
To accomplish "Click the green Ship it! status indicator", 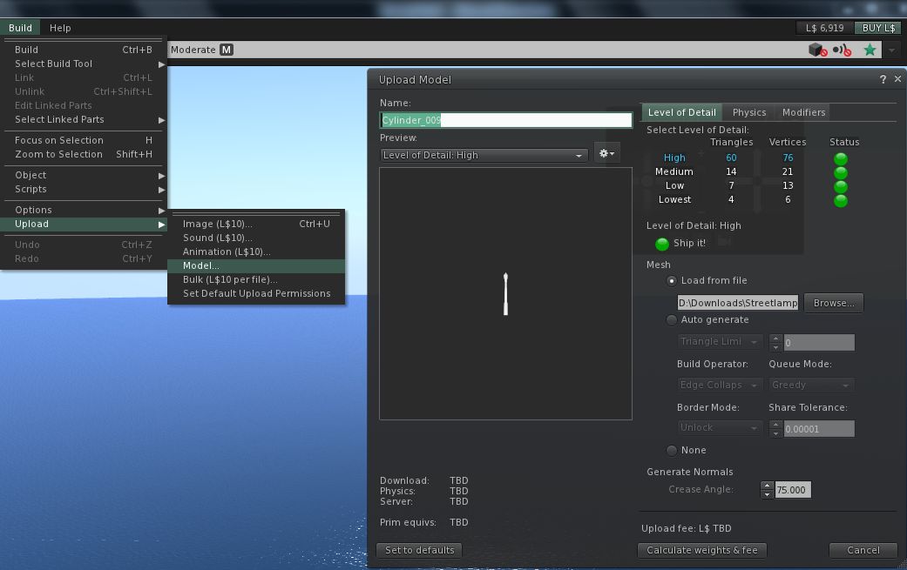I will (662, 244).
